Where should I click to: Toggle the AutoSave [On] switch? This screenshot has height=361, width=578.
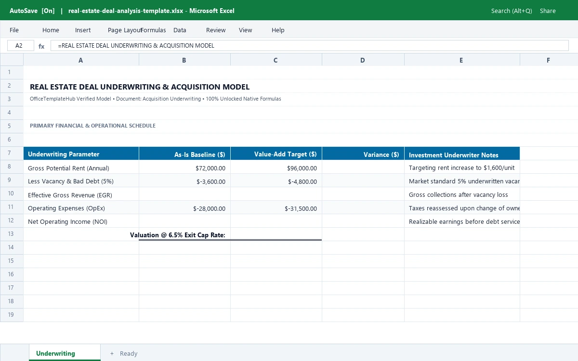[x=32, y=11]
